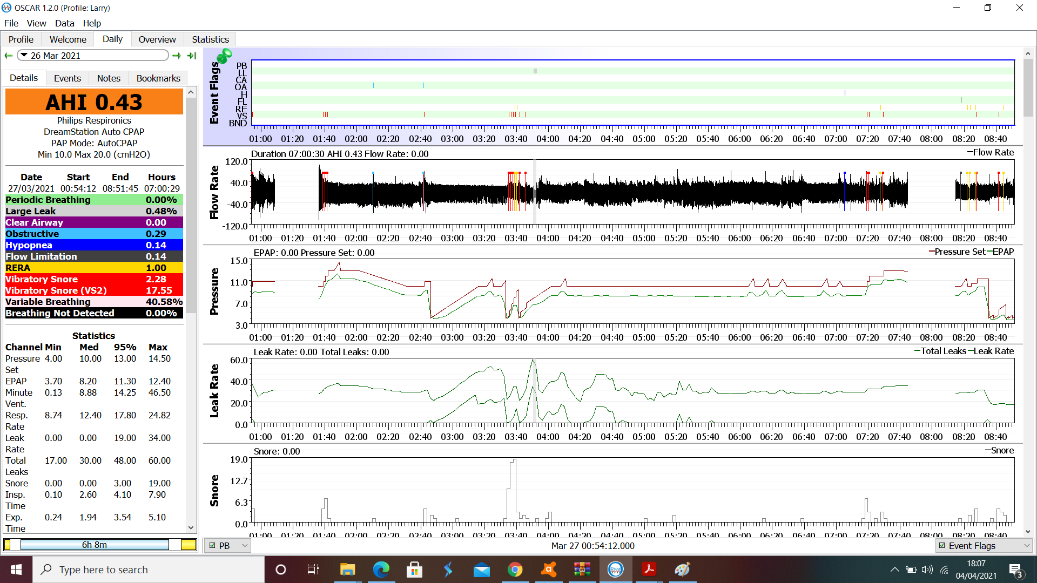Jump to the last recorded day
This screenshot has width=1037, height=583.
(192, 56)
